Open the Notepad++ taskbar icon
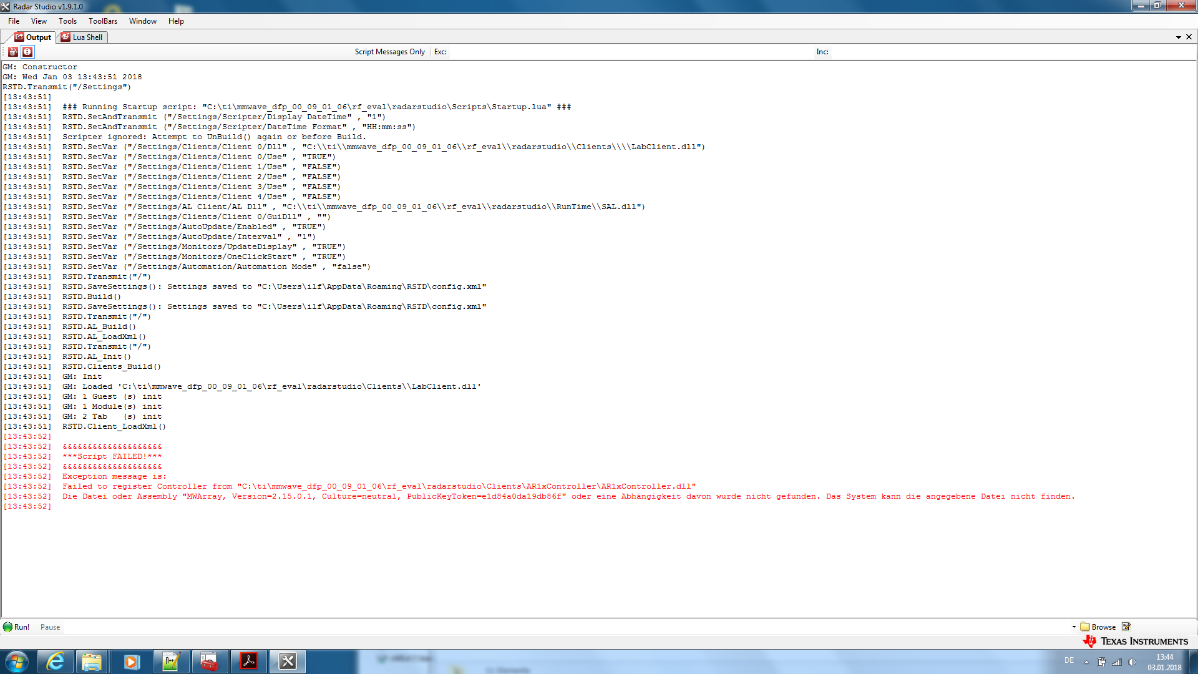The width and height of the screenshot is (1198, 674). [x=171, y=662]
